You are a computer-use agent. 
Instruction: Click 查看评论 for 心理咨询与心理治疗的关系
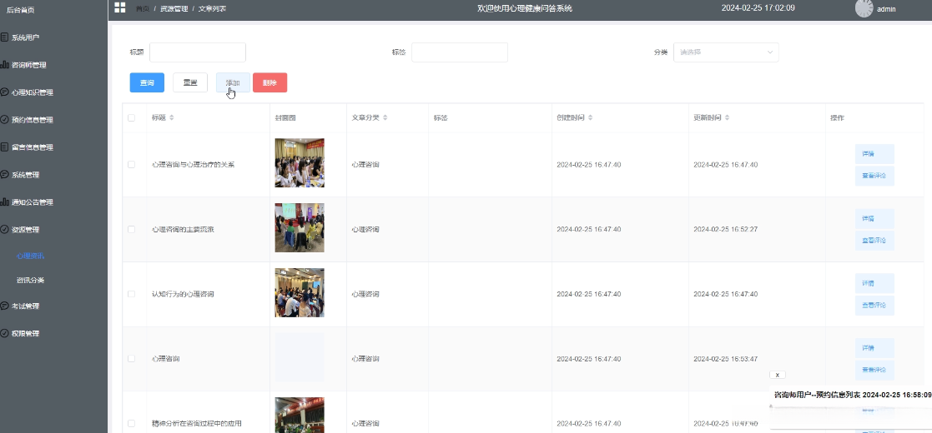[x=874, y=176]
